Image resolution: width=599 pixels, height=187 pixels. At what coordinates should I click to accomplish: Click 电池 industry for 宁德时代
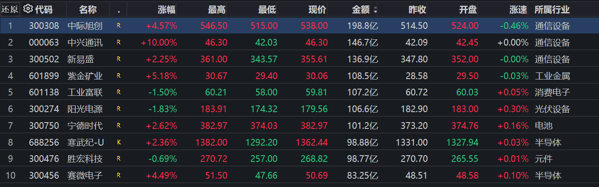[x=543, y=126]
